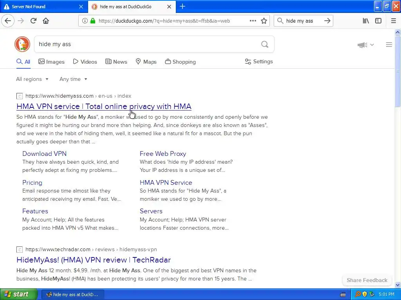Viewport: 401px width, 300px height.
Task: Switch to Videos results
Action: (85, 62)
